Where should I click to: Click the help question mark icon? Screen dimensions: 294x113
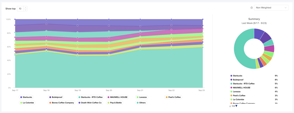coord(252,8)
